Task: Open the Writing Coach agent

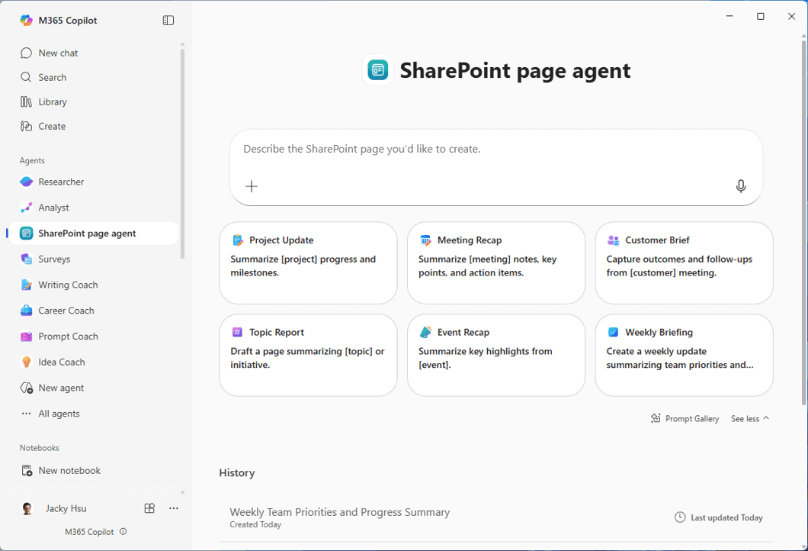Action: [66, 284]
